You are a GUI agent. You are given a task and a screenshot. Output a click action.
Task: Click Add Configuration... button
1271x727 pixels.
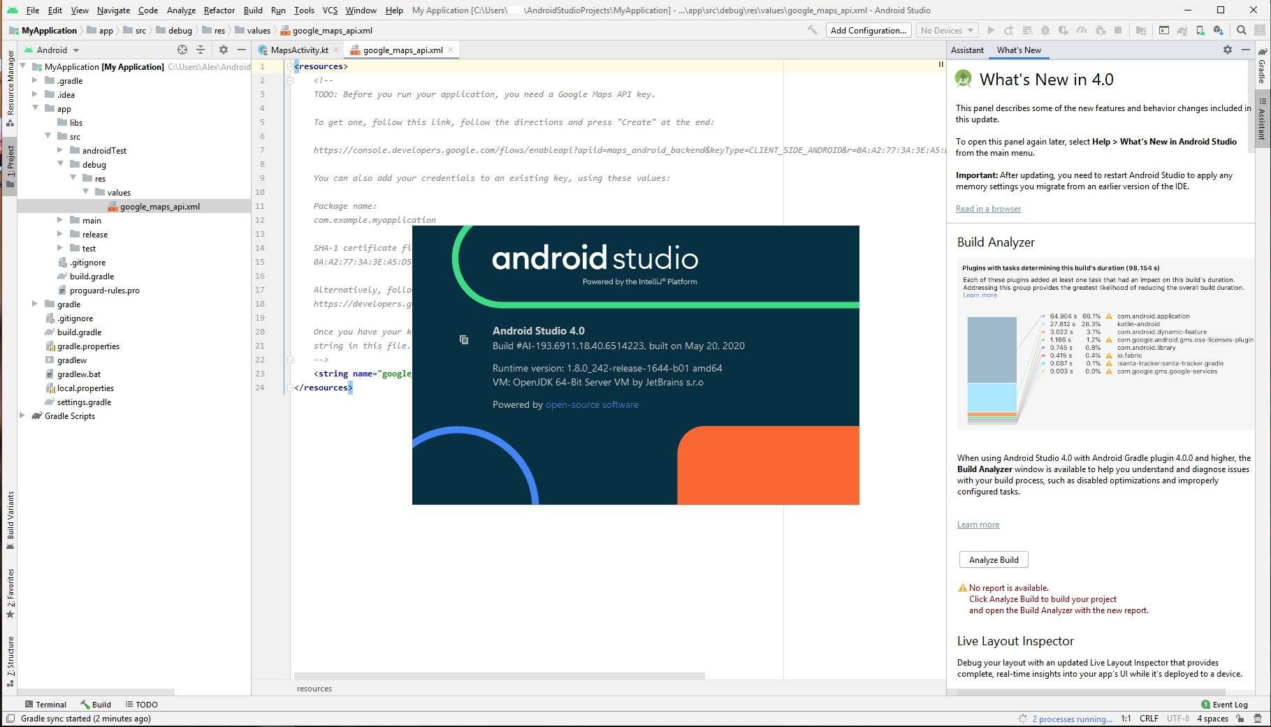coord(869,30)
